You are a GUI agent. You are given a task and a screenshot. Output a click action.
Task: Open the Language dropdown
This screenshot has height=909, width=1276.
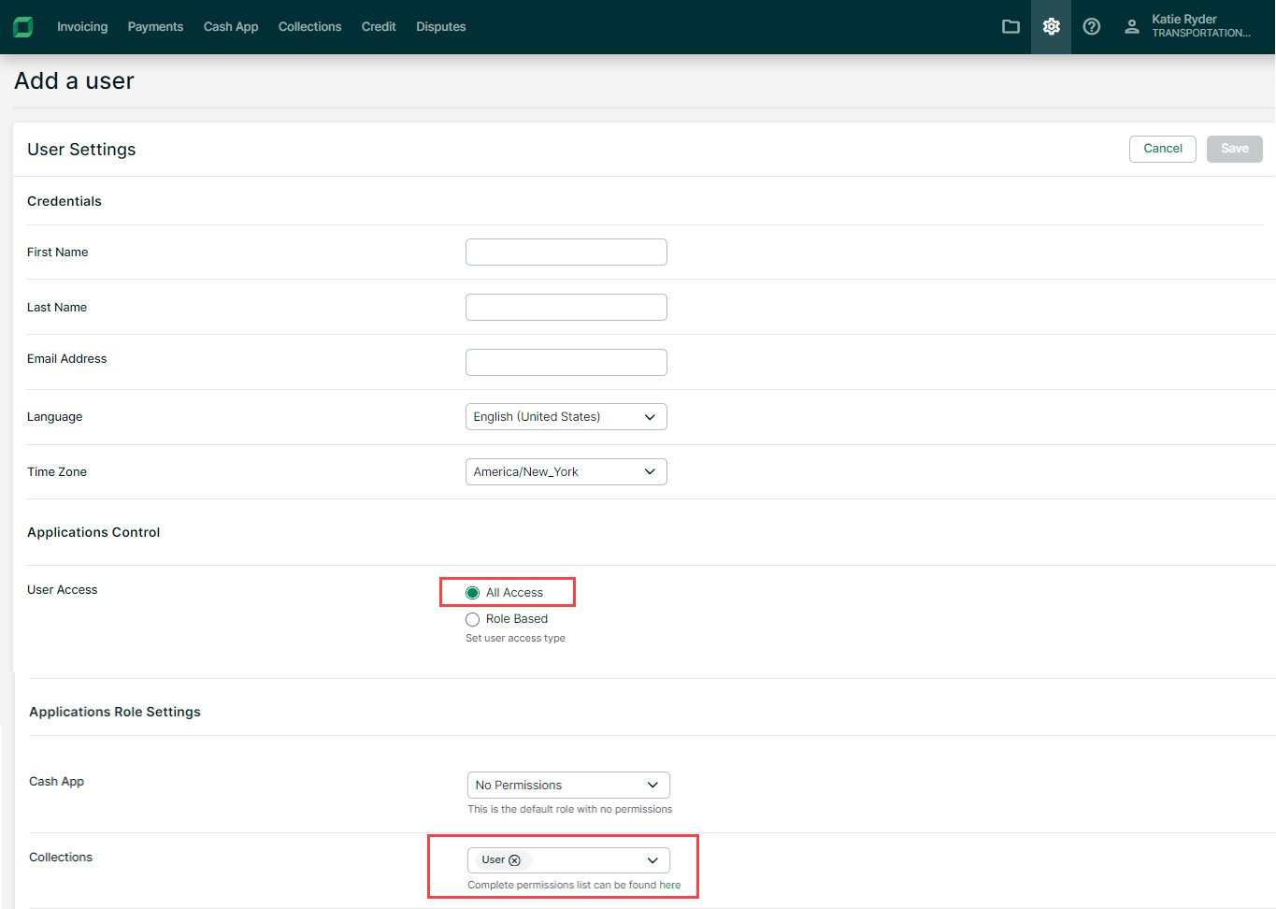566,417
